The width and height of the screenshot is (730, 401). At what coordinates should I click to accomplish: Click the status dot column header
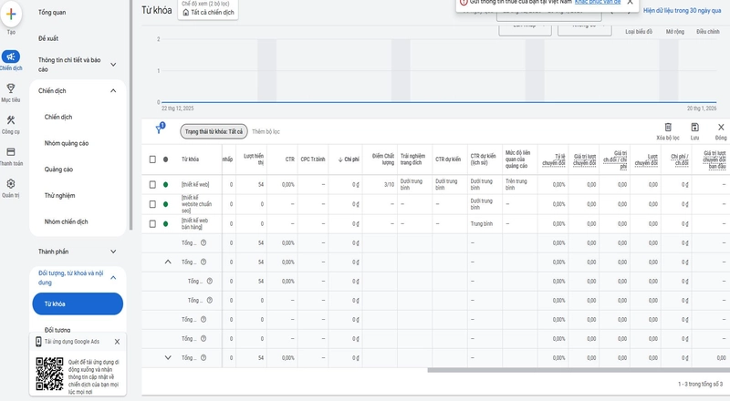(x=165, y=159)
